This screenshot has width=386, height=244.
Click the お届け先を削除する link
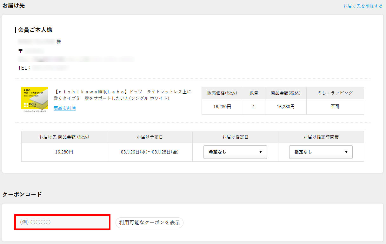pos(363,6)
